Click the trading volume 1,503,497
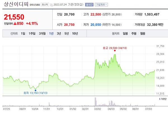This screenshot has height=113, width=168. pos(152,14)
